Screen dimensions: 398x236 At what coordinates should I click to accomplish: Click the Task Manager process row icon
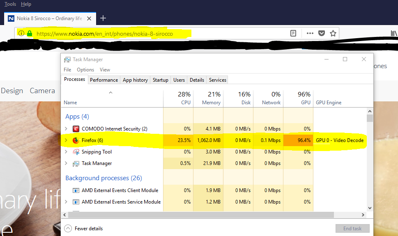(76, 163)
